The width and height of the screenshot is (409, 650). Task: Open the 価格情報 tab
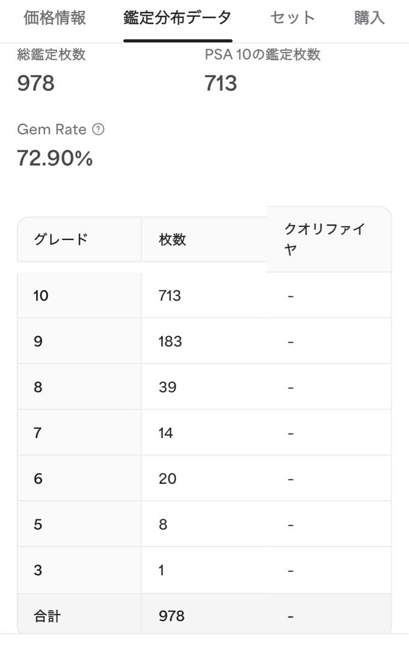(55, 18)
